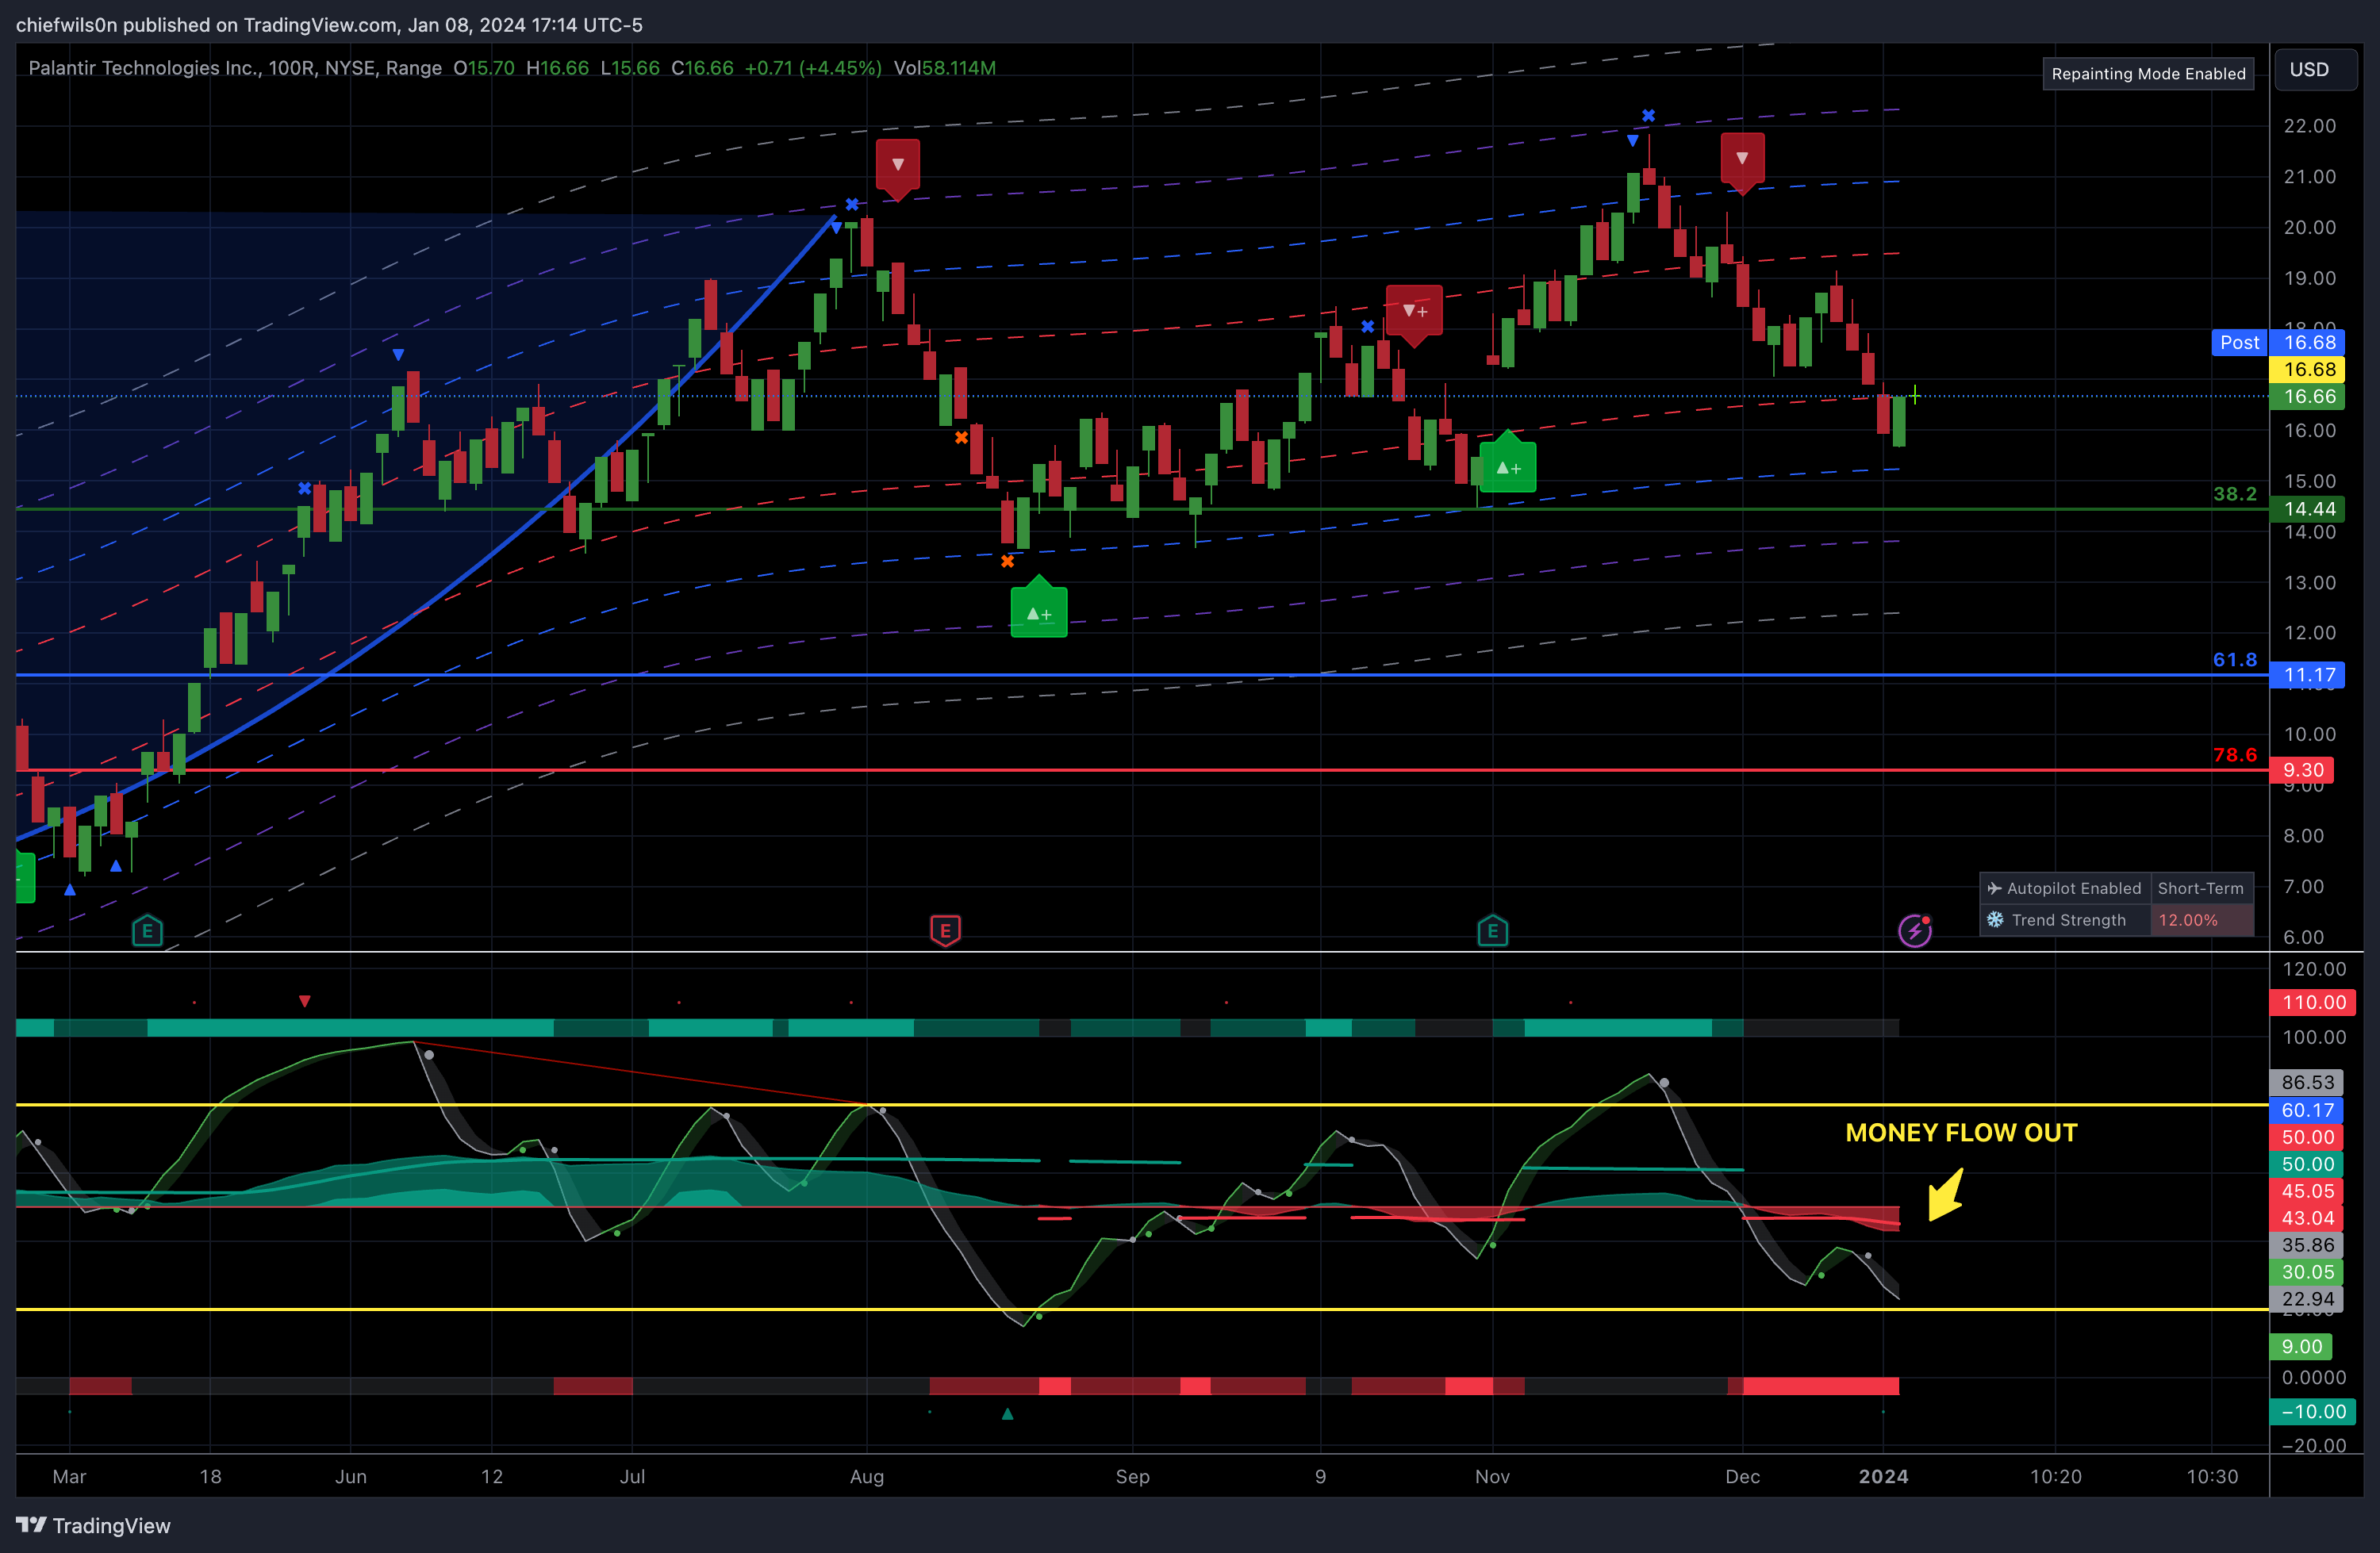Click the 12.00% trend strength value
The width and height of the screenshot is (2380, 1553).
(x=2188, y=920)
